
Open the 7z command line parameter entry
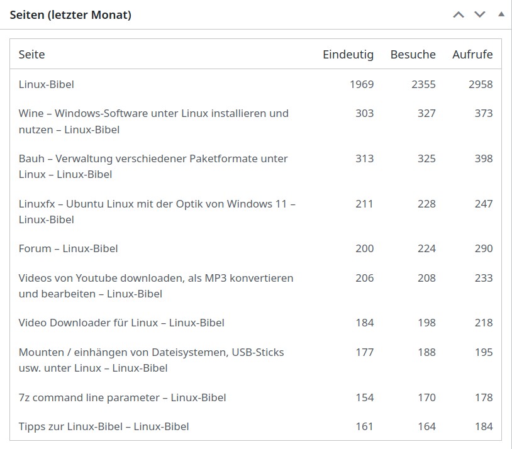pos(122,397)
